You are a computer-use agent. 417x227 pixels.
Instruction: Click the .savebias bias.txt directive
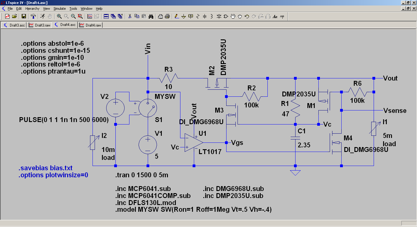(x=45, y=168)
